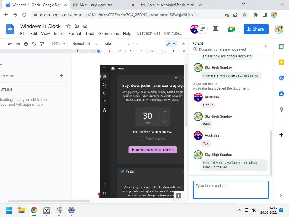The image size is (289, 217).
Task: Open the Extensions menu
Action: (x=109, y=34)
